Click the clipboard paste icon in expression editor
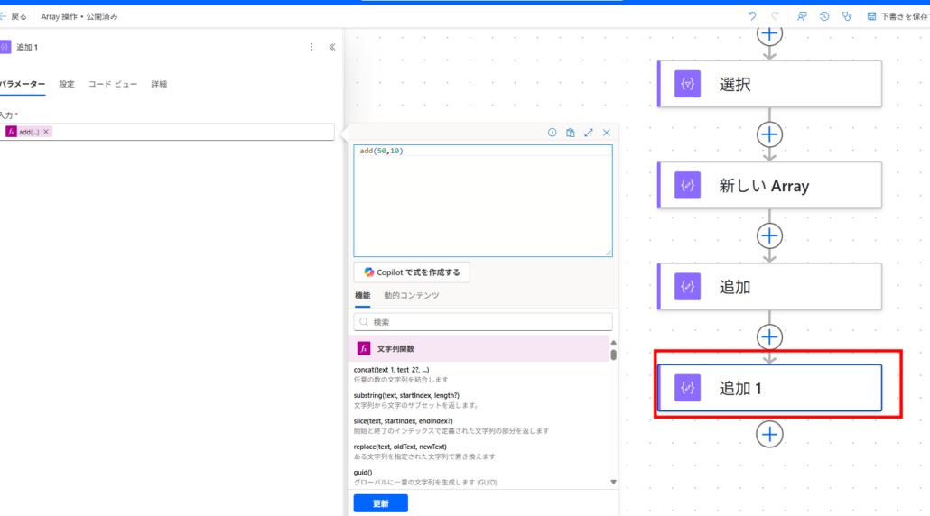930x516 pixels. click(x=571, y=133)
